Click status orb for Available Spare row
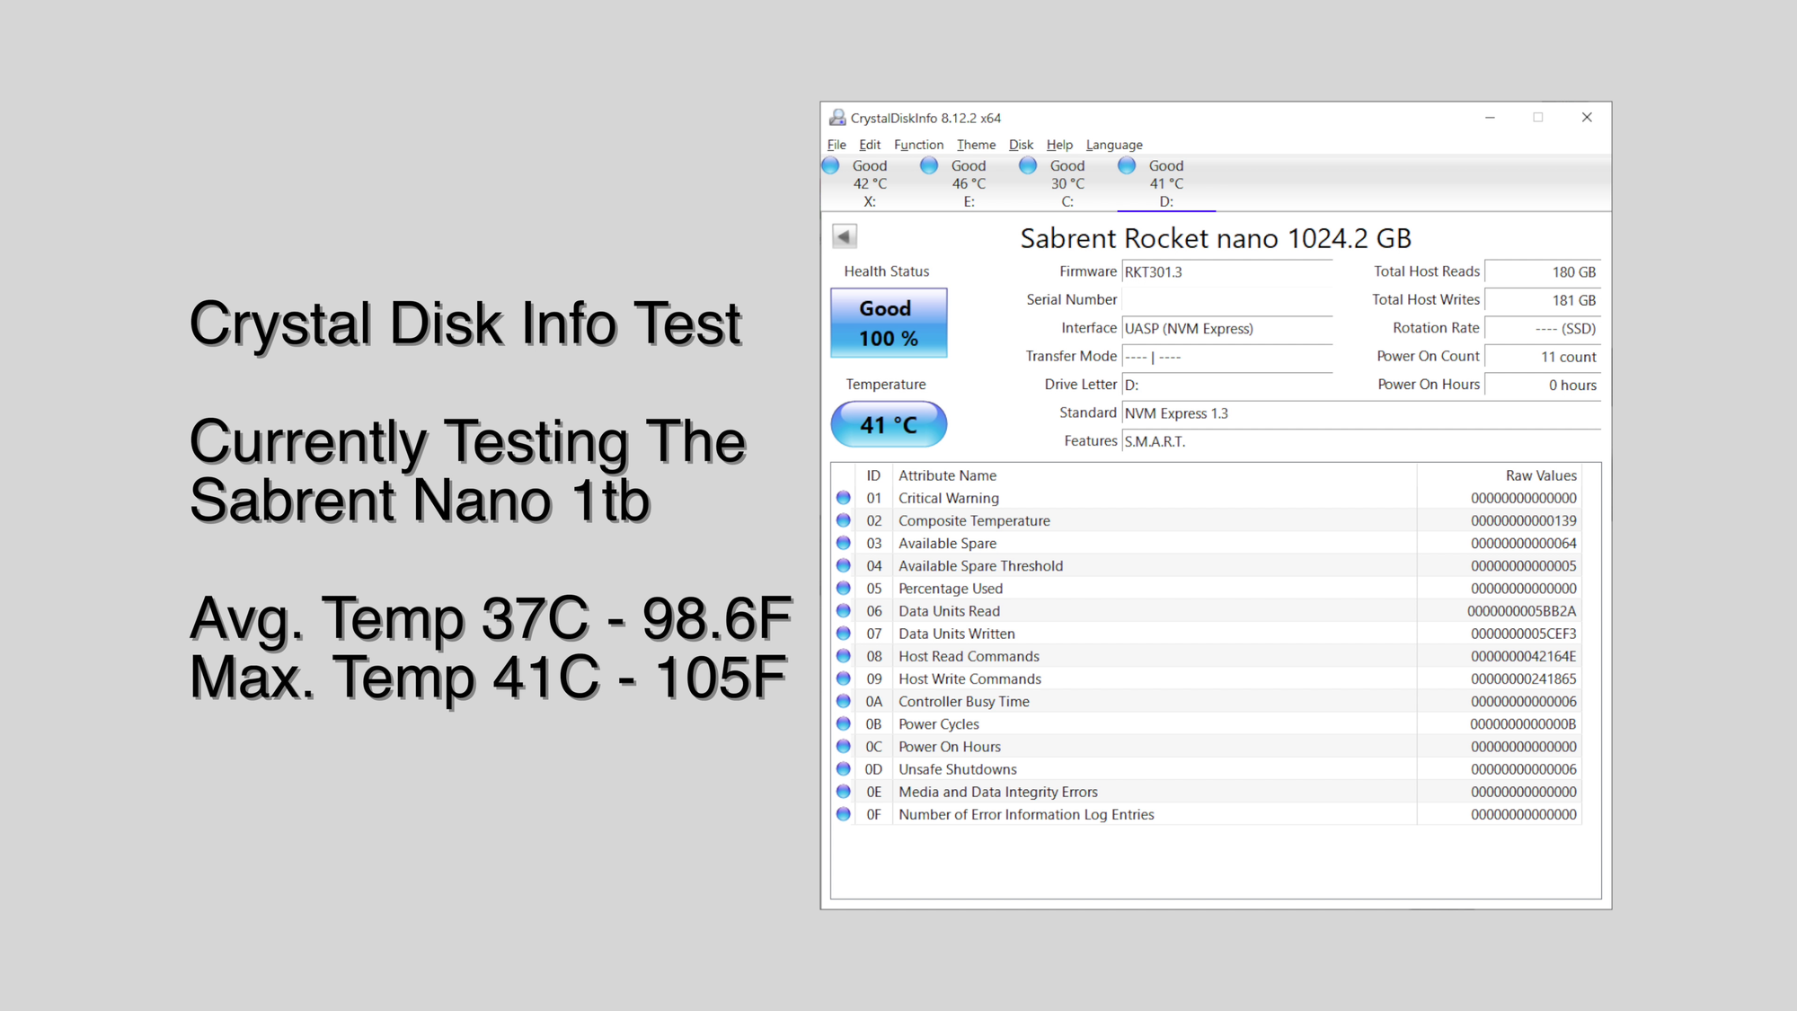 tap(844, 543)
